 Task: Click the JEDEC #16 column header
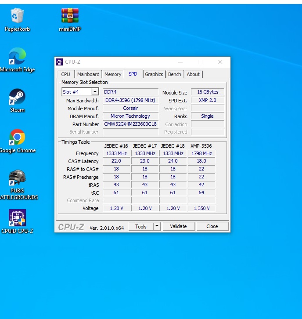tap(116, 146)
